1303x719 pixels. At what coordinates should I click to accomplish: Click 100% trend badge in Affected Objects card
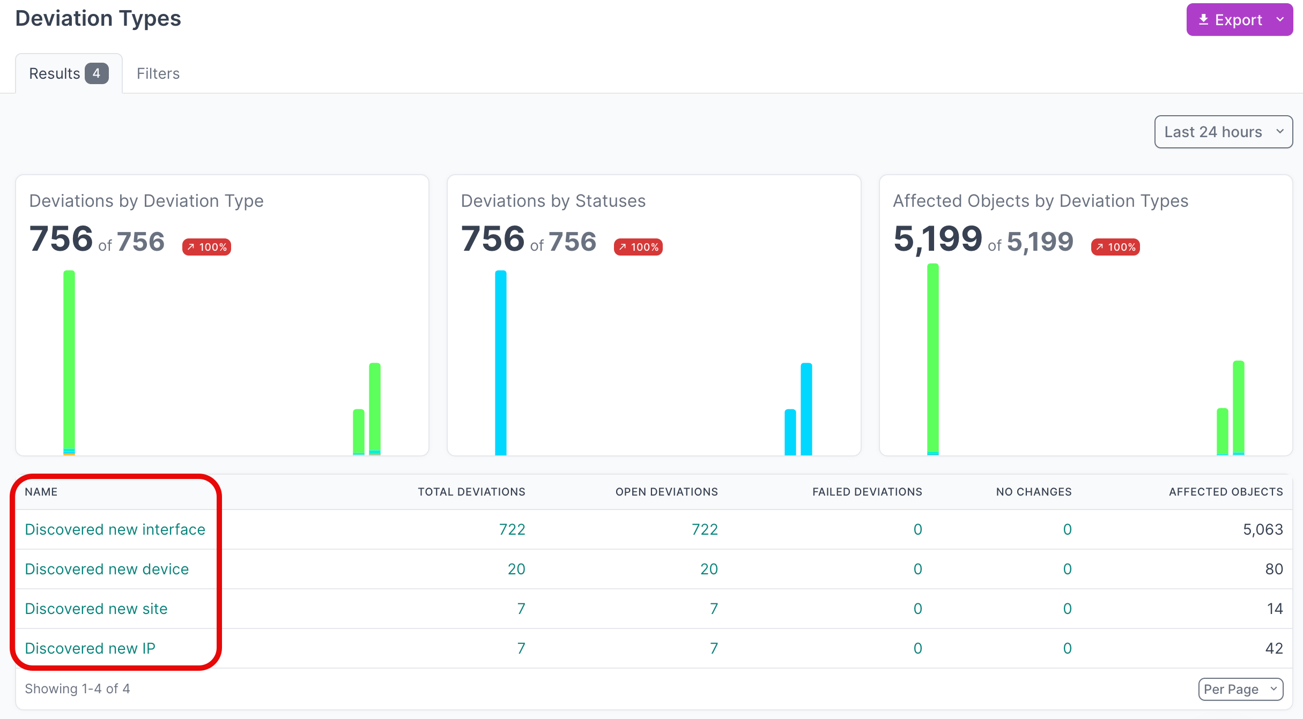pyautogui.click(x=1115, y=247)
